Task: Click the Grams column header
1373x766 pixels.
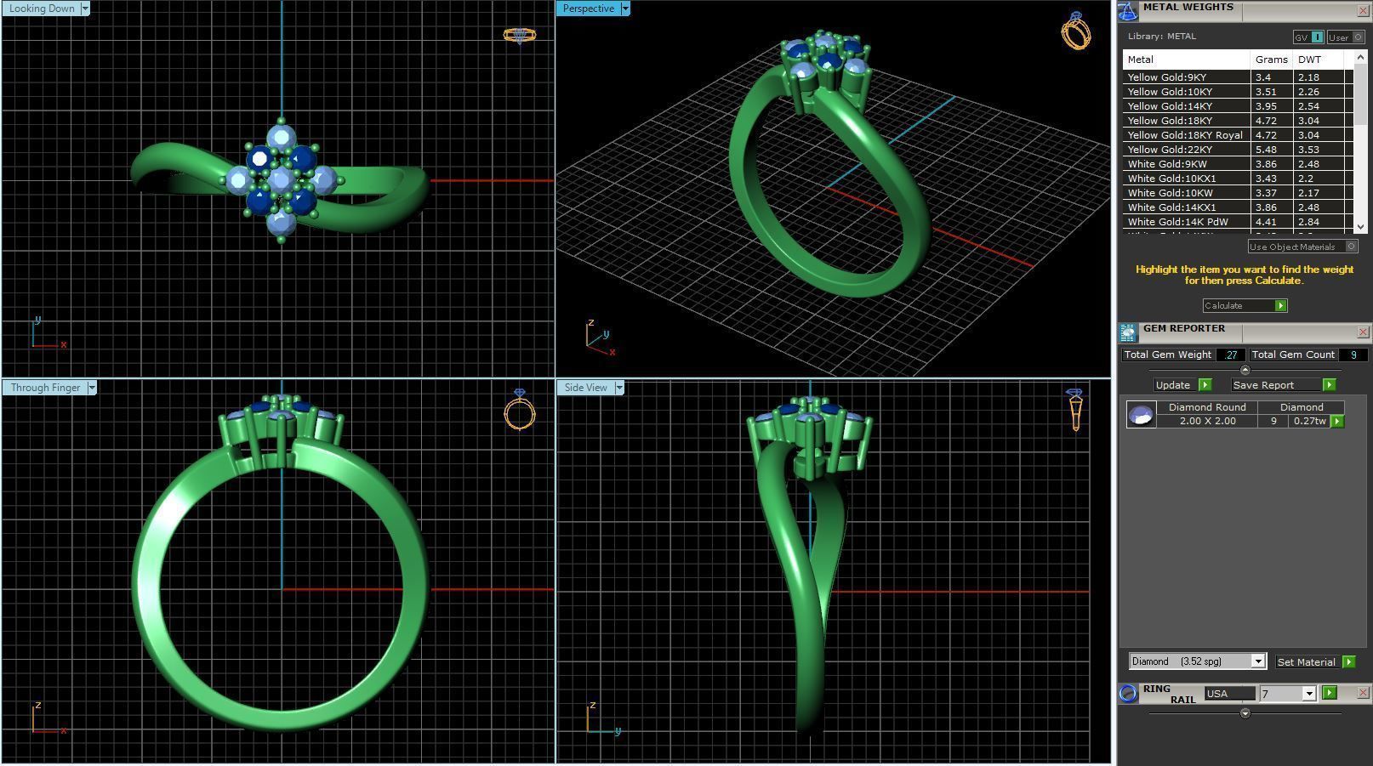Action: (x=1272, y=60)
